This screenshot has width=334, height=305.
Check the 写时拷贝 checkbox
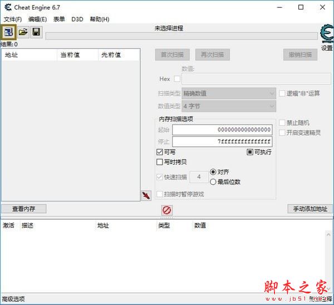(x=159, y=162)
